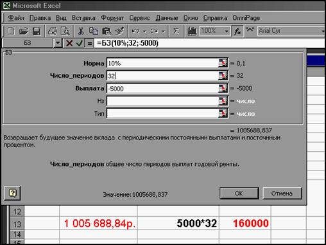
Task: Select row header 14
Action: tap(17, 235)
